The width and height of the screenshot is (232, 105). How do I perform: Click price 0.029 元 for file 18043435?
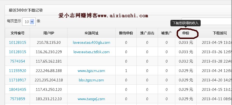[x=186, y=90]
